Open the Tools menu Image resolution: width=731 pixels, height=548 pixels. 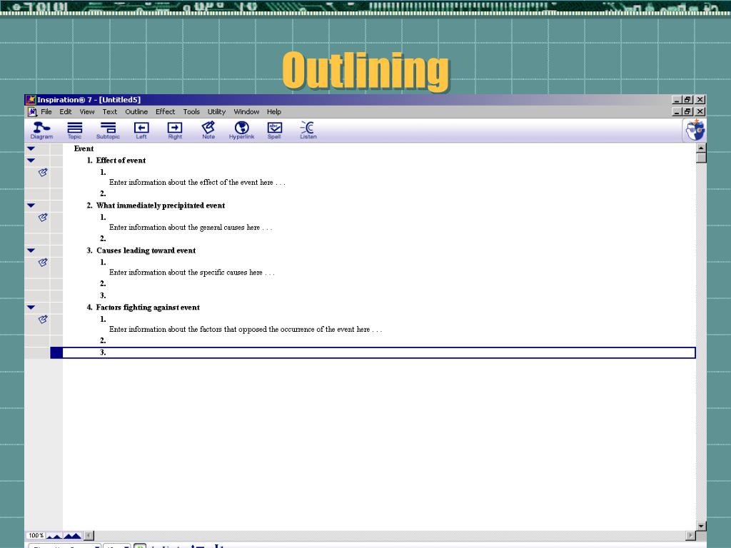[191, 112]
